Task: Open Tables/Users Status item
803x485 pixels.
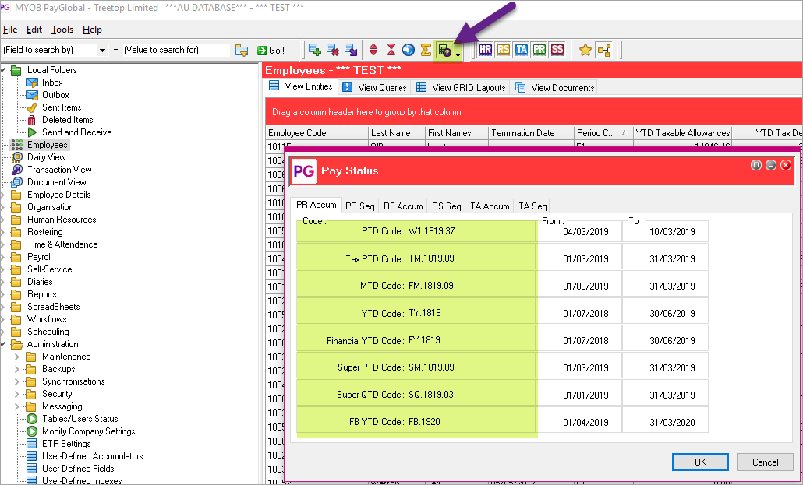Action: click(80, 419)
